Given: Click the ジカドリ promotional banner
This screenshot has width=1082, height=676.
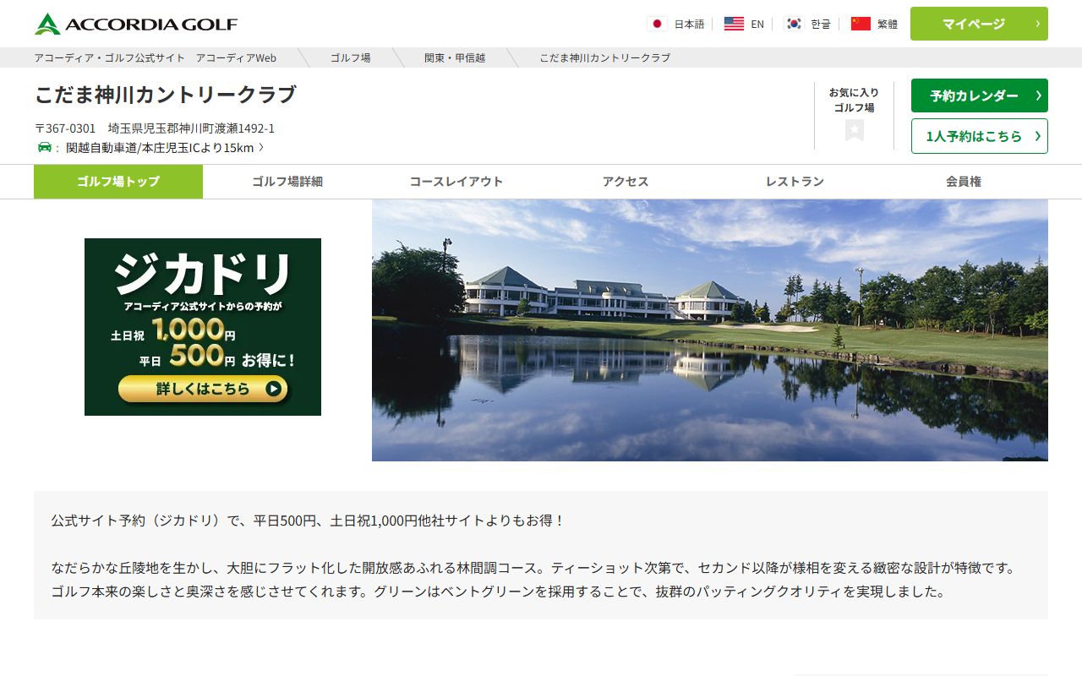Looking at the screenshot, I should [203, 327].
